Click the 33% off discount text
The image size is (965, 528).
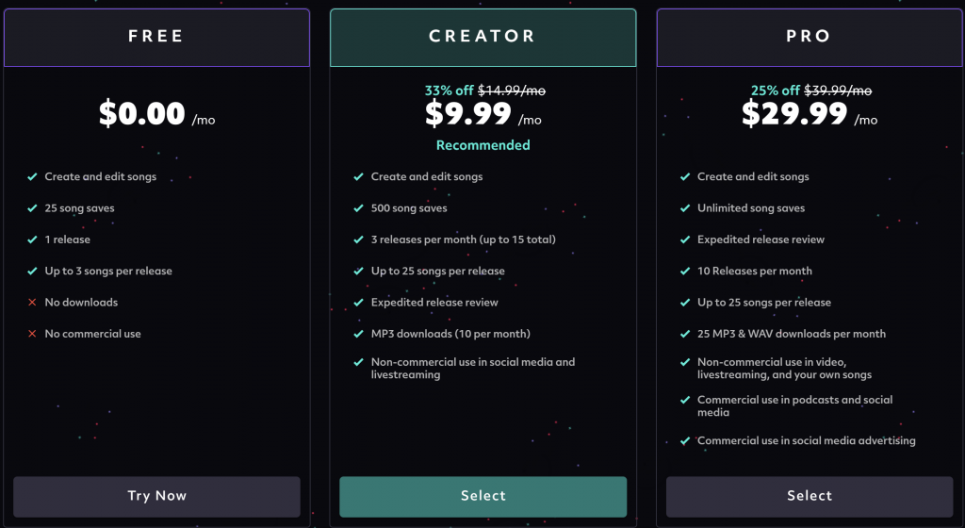(x=449, y=91)
